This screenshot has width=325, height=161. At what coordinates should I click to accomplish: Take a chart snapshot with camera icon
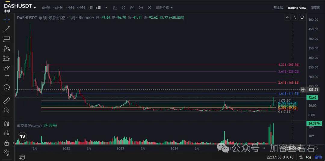tap(132, 8)
